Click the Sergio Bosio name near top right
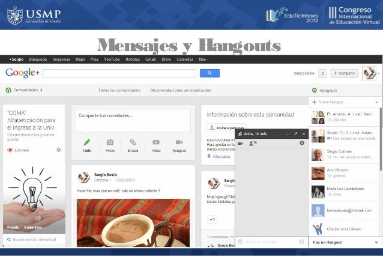This screenshot has height=256, width=383. point(304,73)
